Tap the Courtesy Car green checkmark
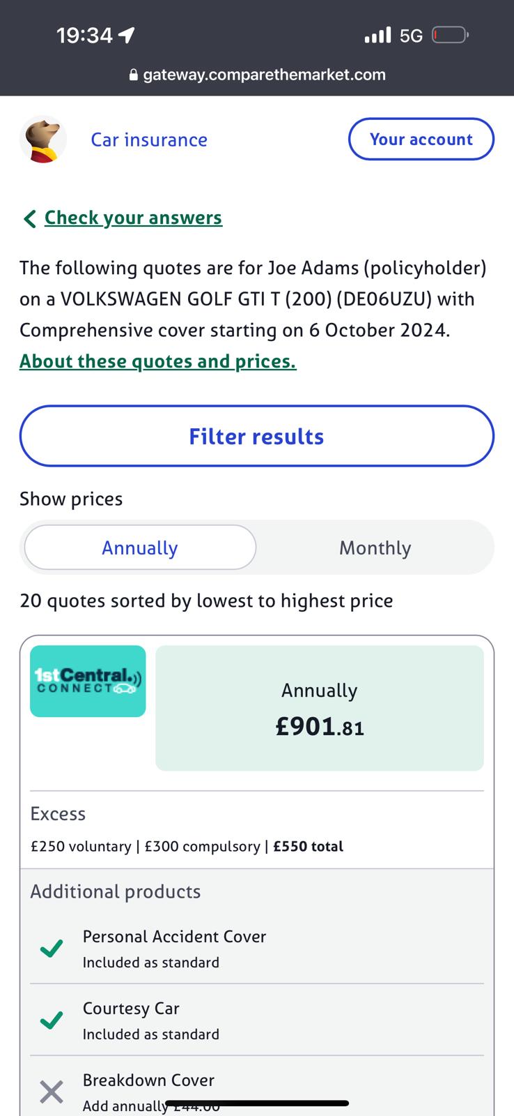Viewport: 514px width, 1116px height. (52, 1020)
